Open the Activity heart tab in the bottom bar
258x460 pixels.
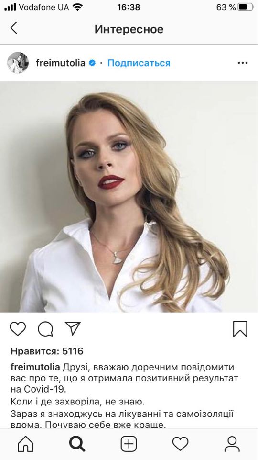(180, 444)
